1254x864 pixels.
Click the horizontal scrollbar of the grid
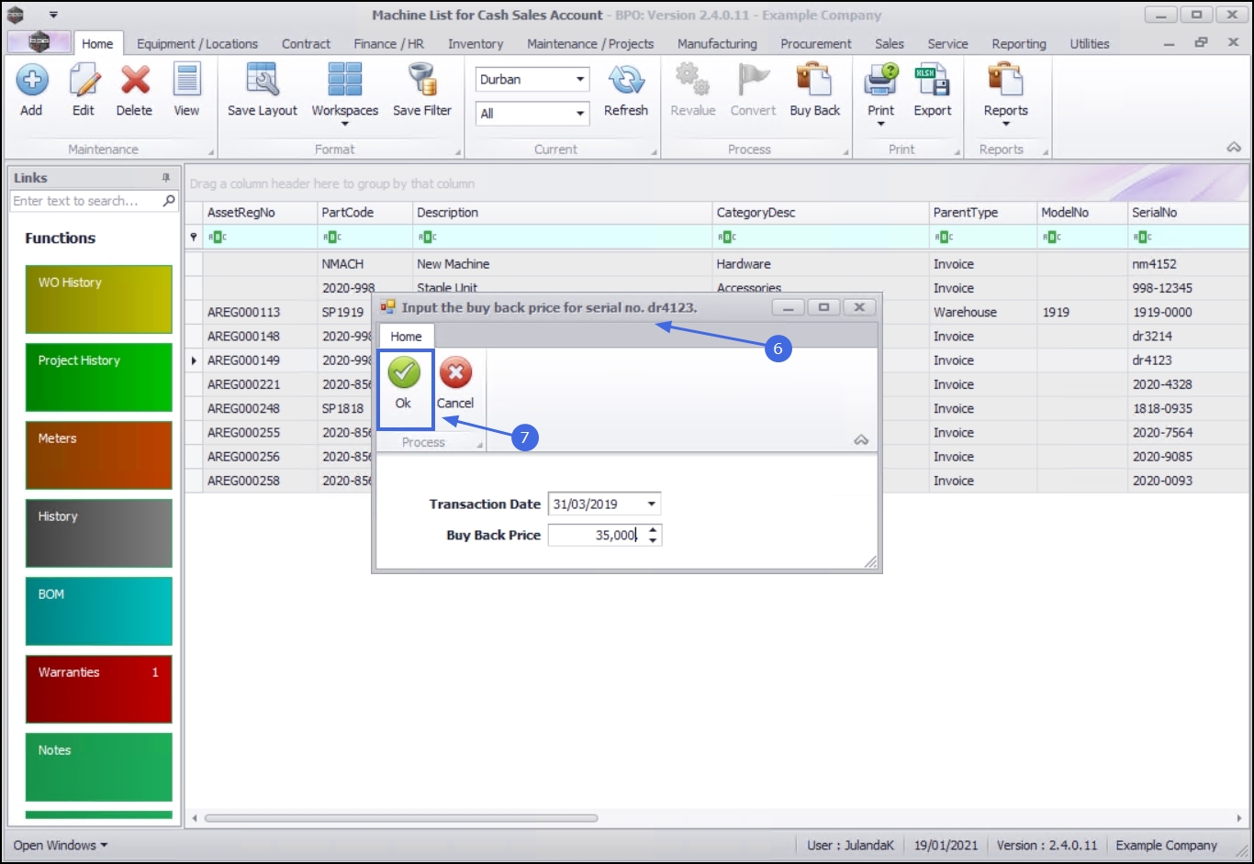click(401, 818)
